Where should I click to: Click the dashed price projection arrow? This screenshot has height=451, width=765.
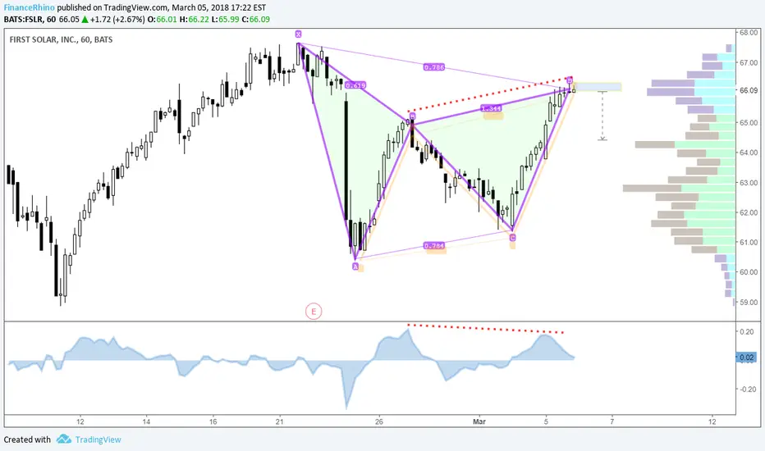pos(602,116)
